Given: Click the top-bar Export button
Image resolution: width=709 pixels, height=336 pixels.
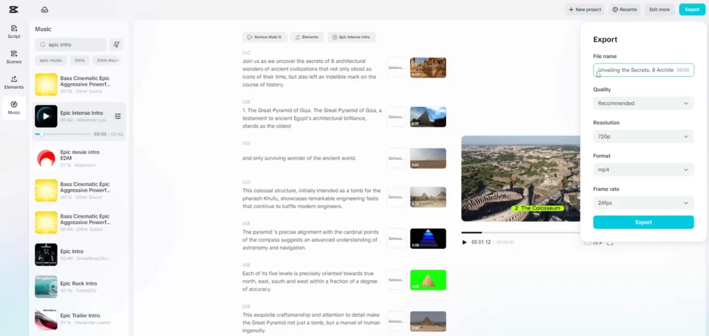Looking at the screenshot, I should (x=692, y=10).
